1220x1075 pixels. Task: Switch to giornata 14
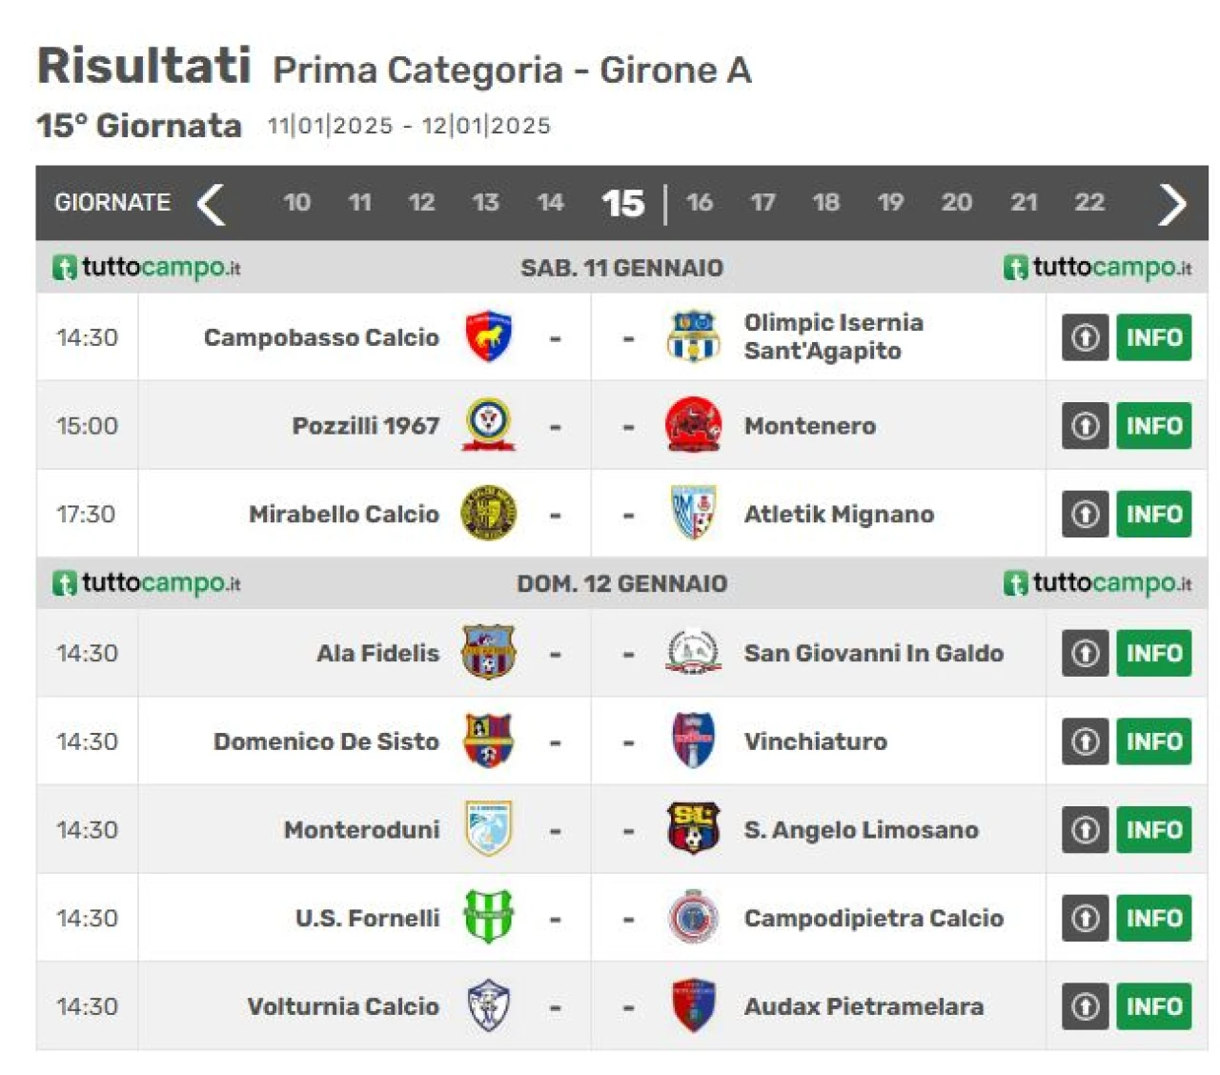pyautogui.click(x=550, y=202)
